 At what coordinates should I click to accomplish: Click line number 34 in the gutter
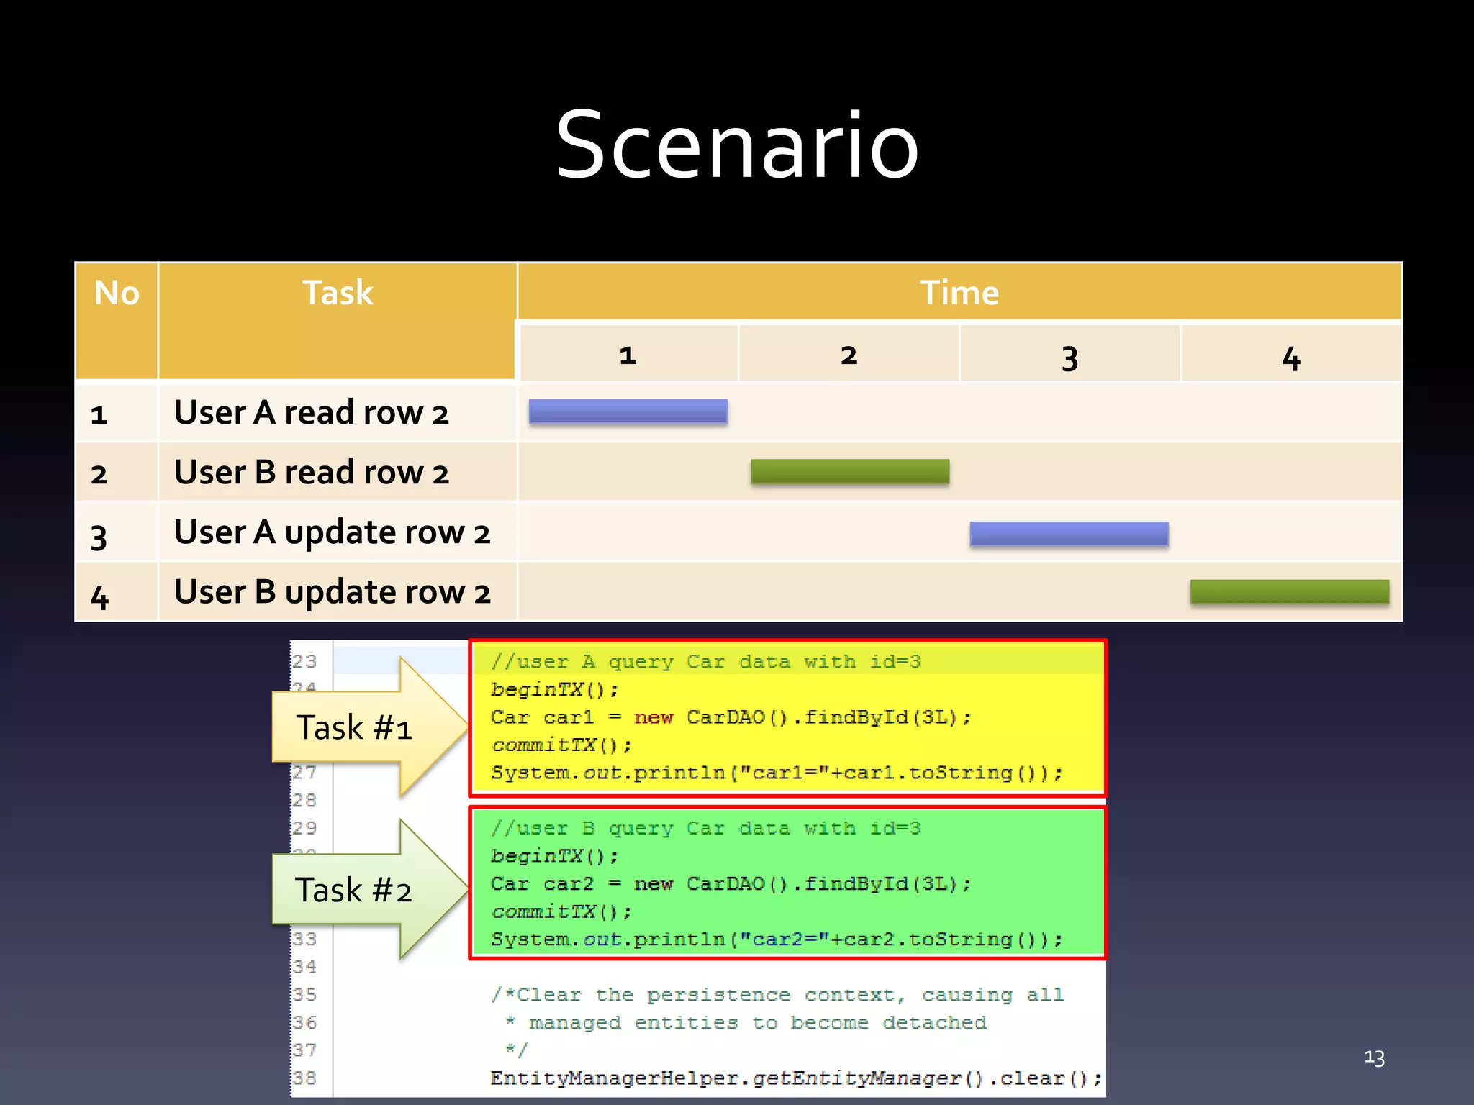pos(304,966)
